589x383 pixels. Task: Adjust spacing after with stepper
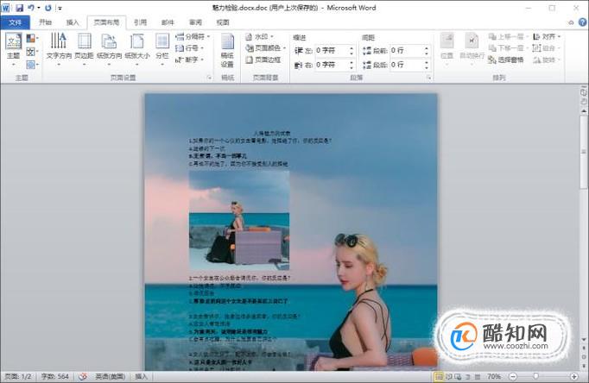(427, 65)
